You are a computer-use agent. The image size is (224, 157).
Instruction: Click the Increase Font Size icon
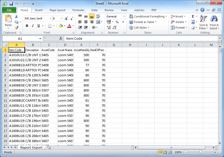click(66, 18)
